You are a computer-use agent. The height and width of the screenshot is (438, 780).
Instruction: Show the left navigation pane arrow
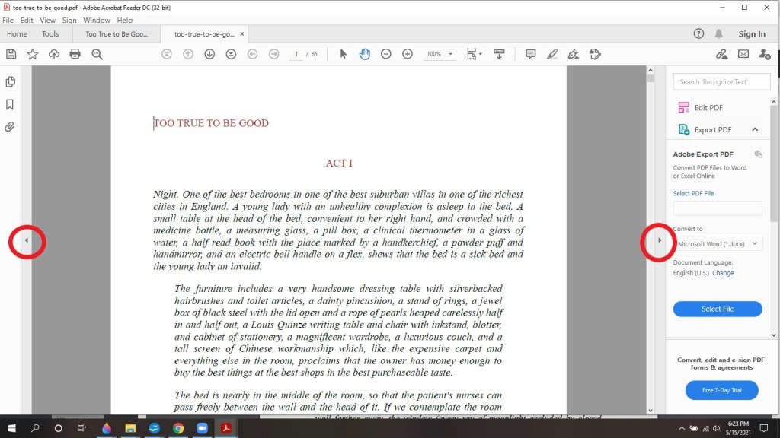(x=27, y=240)
